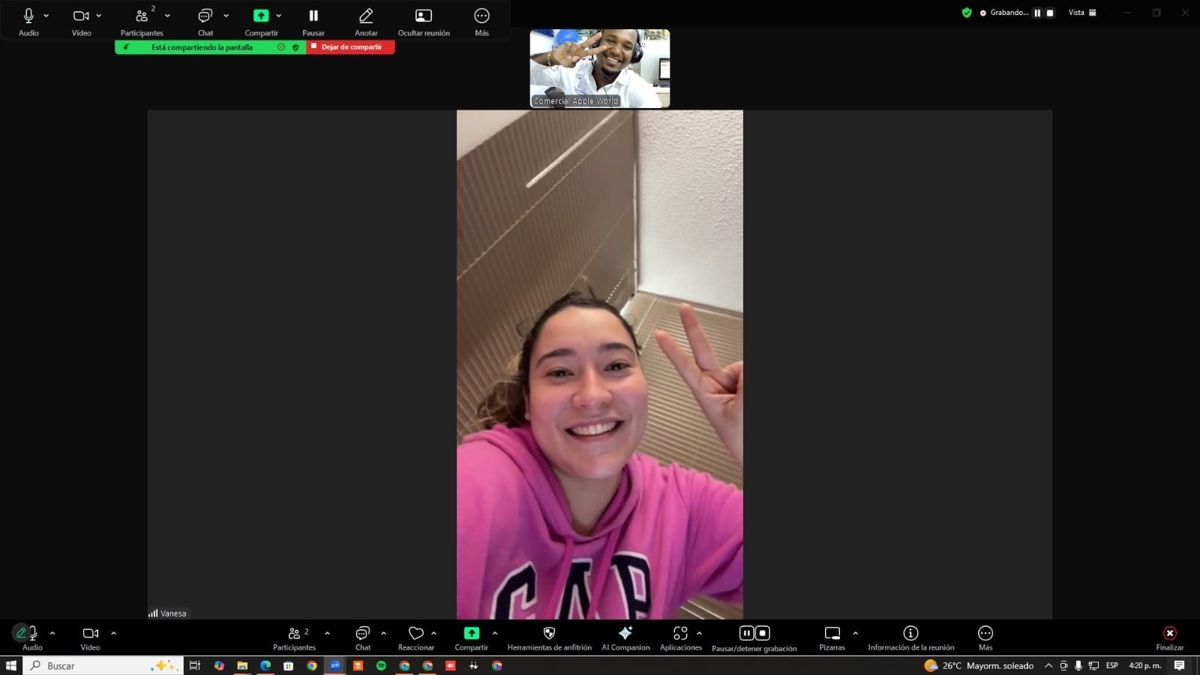The height and width of the screenshot is (675, 1200).
Task: Open Más menu in bottom toolbar
Action: point(985,634)
